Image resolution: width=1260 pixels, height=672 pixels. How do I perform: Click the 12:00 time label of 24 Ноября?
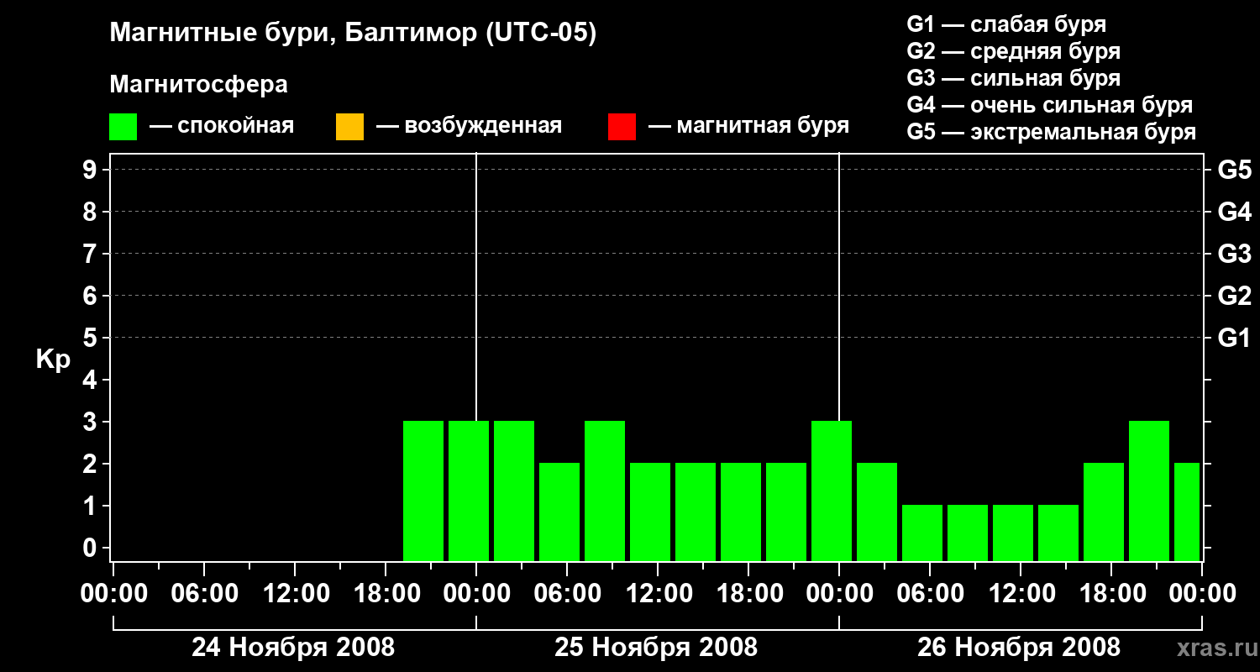pos(296,594)
